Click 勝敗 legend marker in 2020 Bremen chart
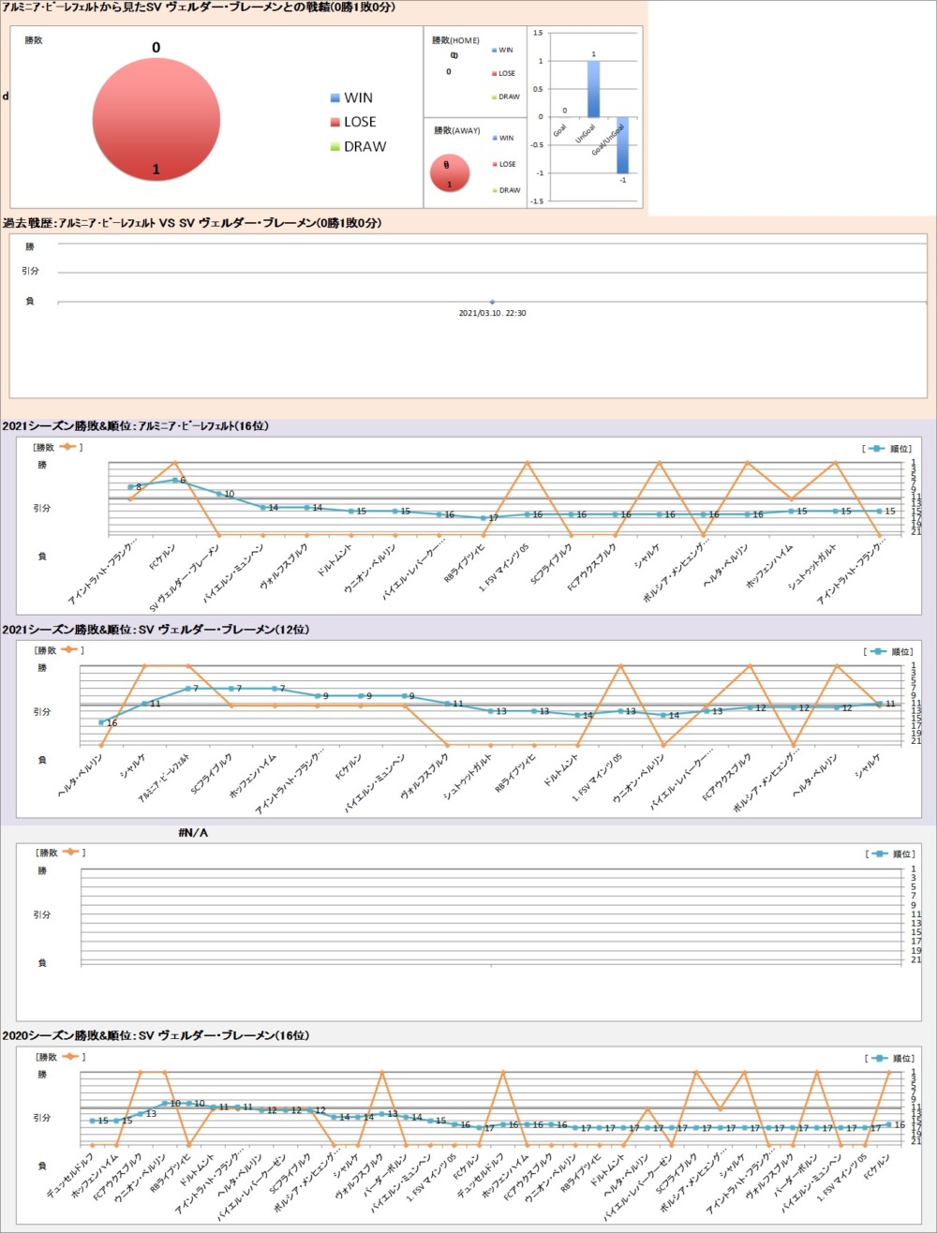Screen dimensions: 937x1233 tap(69, 1057)
